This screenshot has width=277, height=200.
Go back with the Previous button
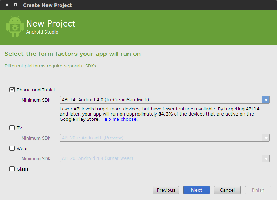tap(166, 190)
